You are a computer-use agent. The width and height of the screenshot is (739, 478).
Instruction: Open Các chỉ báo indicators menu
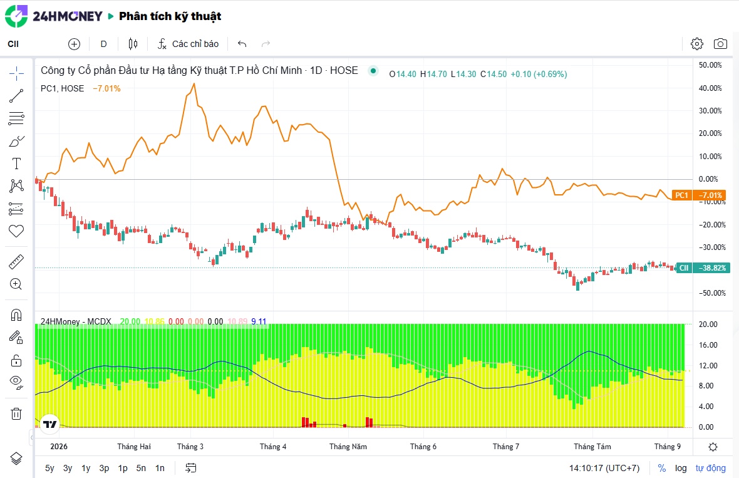click(x=188, y=44)
